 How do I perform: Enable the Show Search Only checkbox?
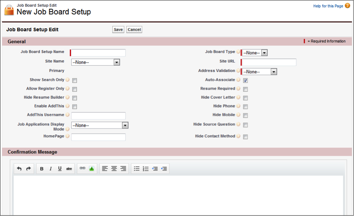pyautogui.click(x=75, y=80)
